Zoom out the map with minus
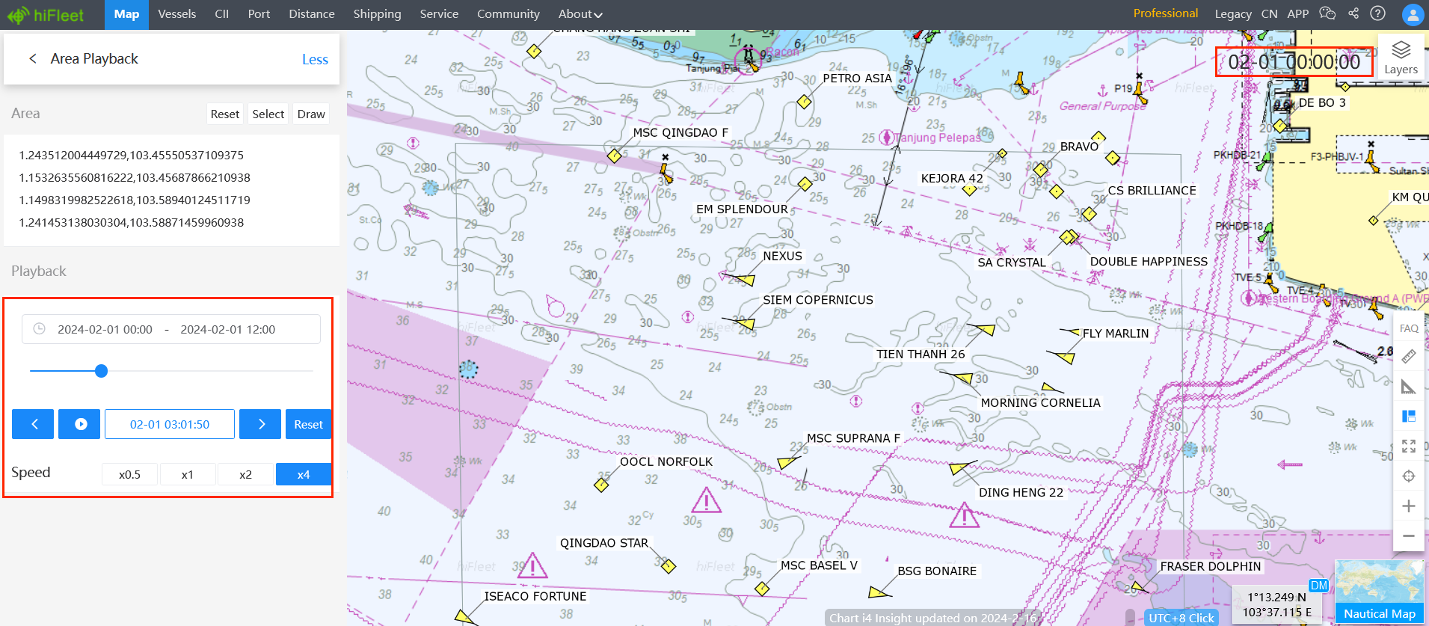Viewport: 1429px width, 626px height. [x=1409, y=536]
